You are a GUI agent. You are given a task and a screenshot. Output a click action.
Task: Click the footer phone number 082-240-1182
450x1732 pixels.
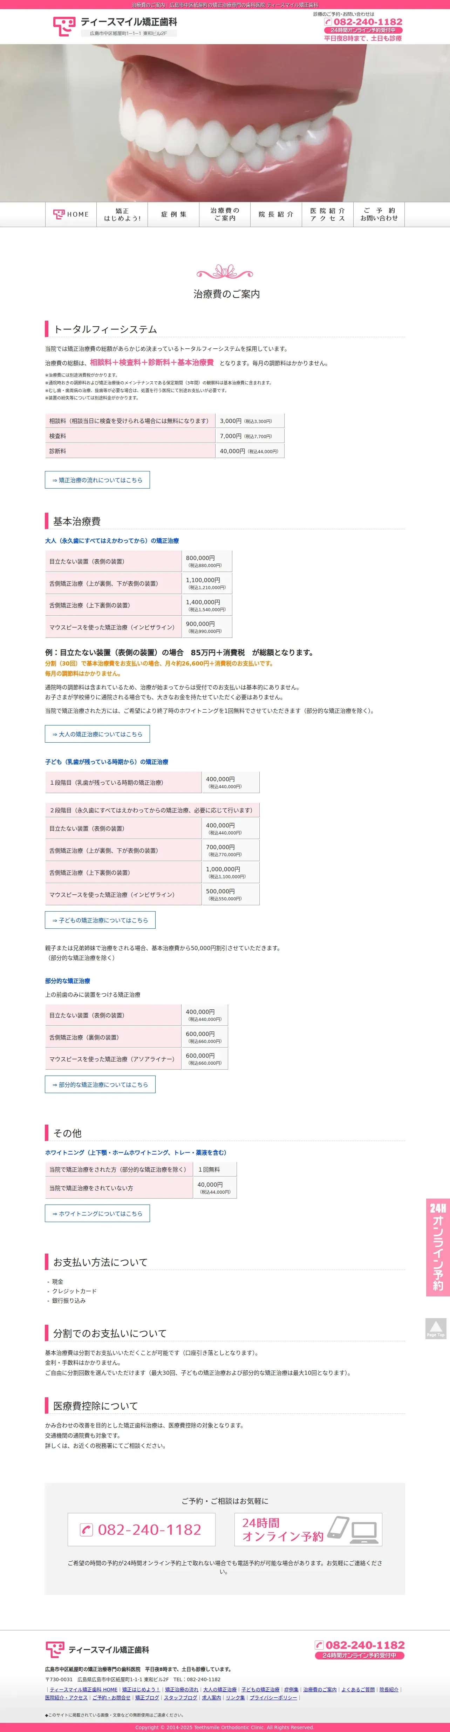(x=361, y=1645)
